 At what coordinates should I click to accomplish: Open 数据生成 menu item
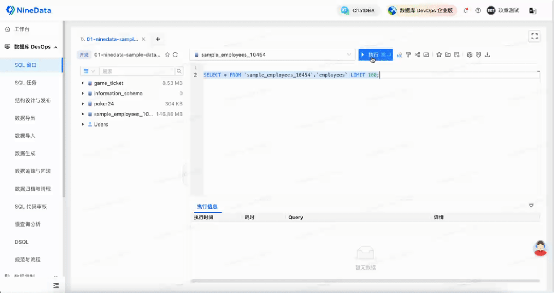tap(25, 153)
